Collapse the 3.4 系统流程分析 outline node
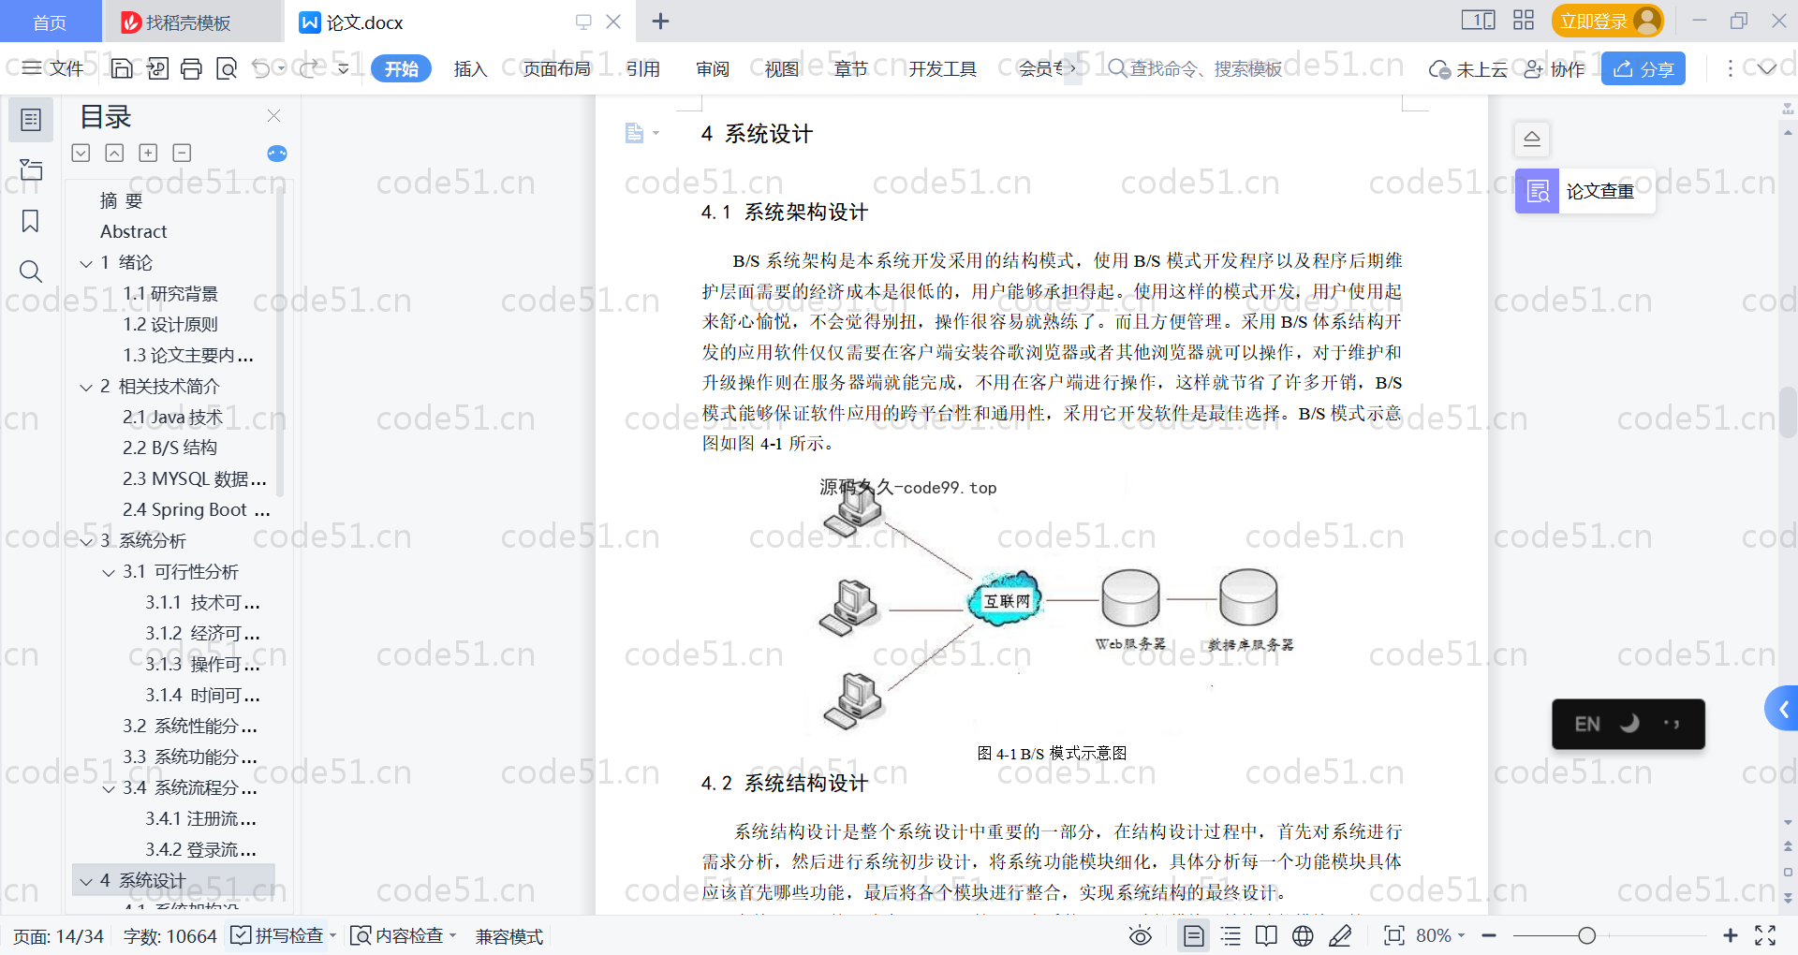Screen dimensions: 1798x955 [x=109, y=788]
